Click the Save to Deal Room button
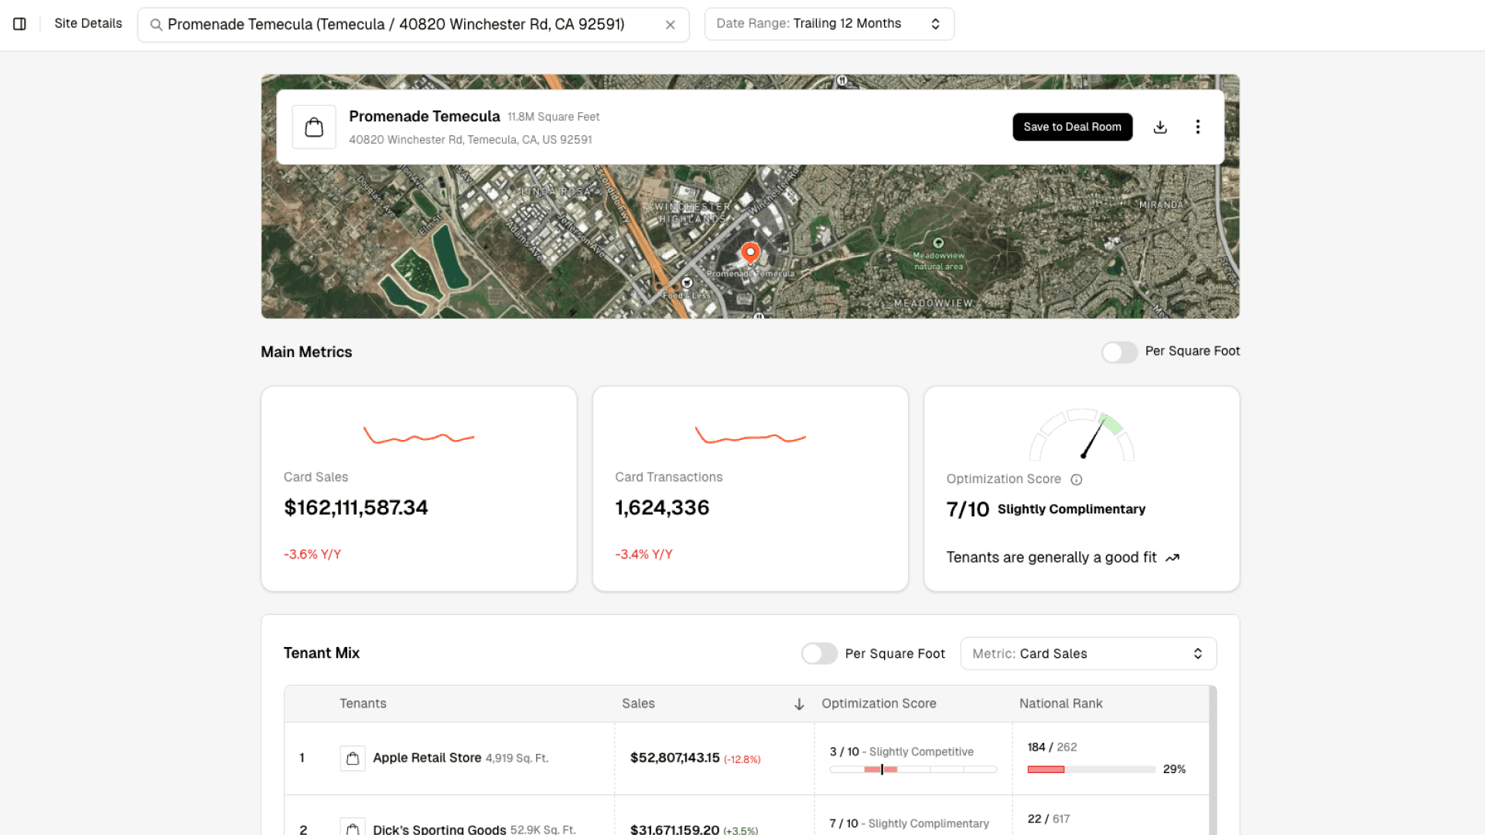 1072,127
